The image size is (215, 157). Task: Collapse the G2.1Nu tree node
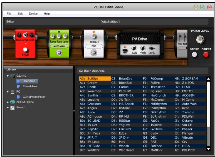8,76
